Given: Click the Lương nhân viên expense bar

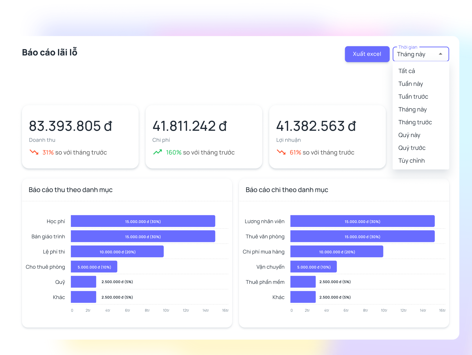Looking at the screenshot, I should tap(363, 221).
